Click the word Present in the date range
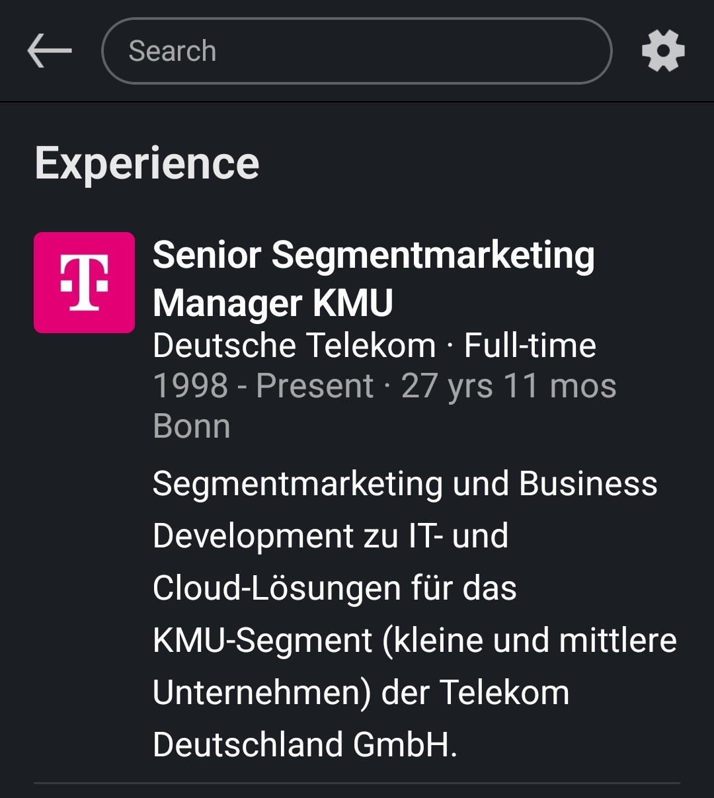Screen dimensions: 714x798 tap(315, 386)
